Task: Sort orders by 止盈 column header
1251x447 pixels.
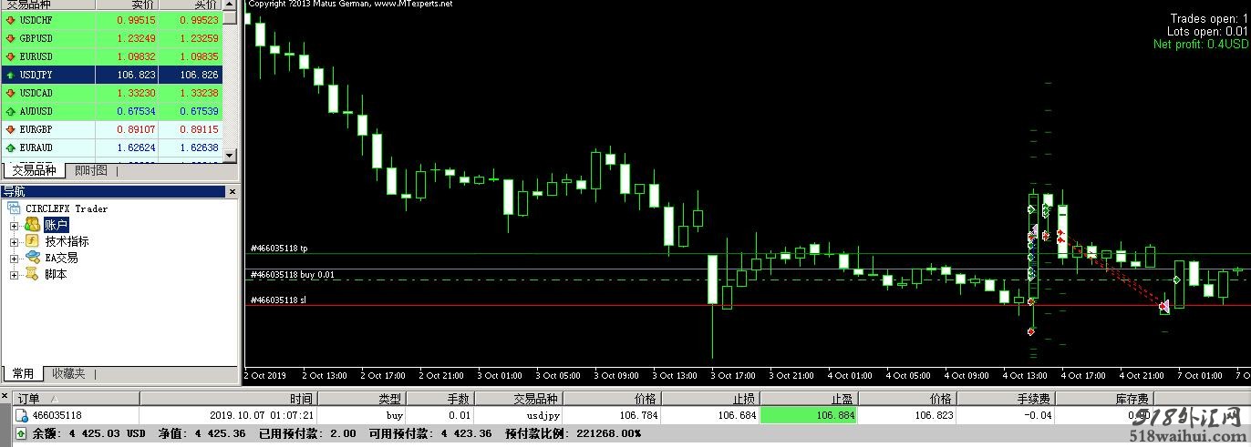Action: pos(807,399)
